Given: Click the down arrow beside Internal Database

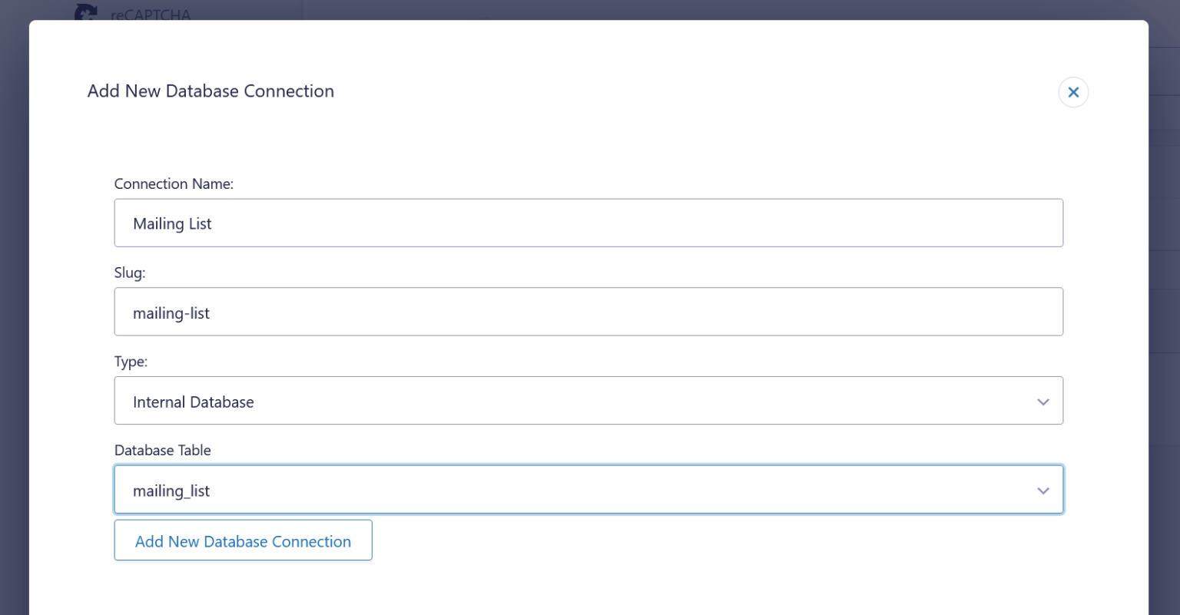Looking at the screenshot, I should coord(1042,401).
